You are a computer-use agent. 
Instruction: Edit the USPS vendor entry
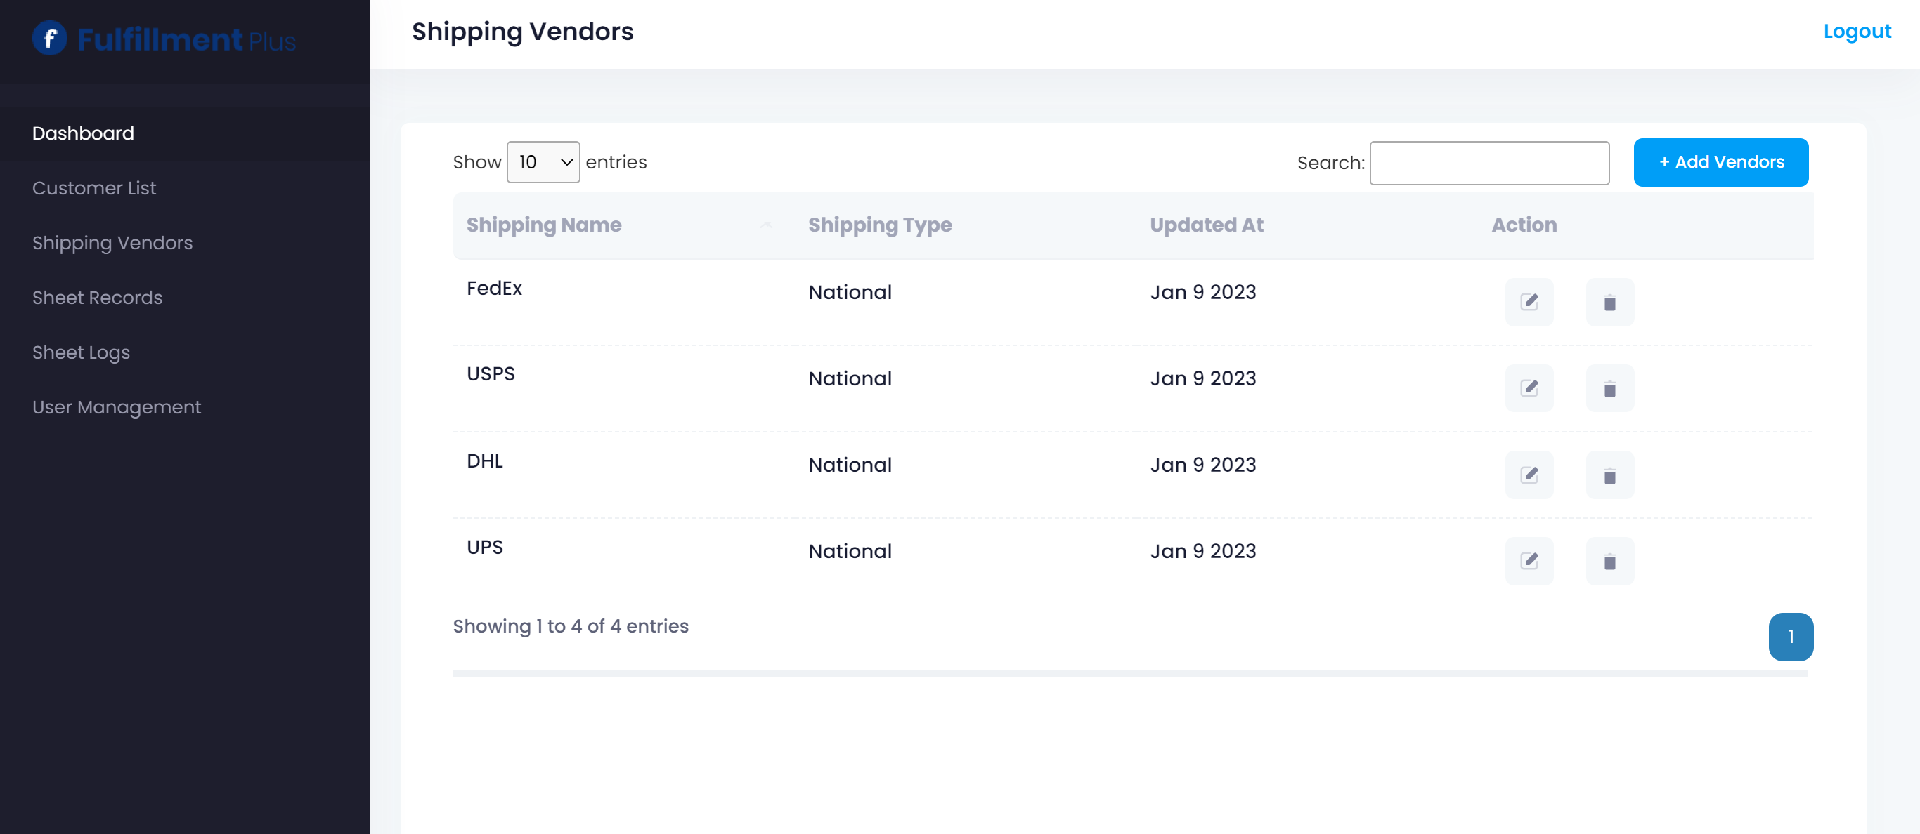pos(1529,388)
